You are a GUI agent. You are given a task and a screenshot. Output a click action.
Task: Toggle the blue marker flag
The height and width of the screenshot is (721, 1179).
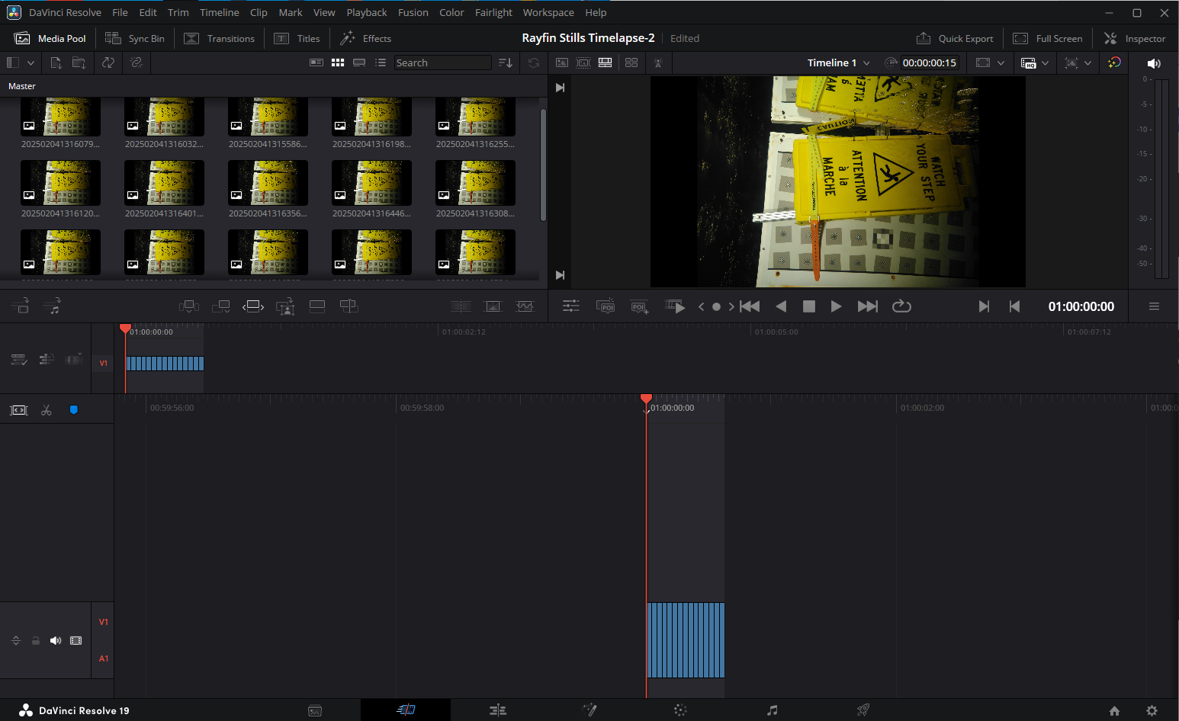coord(74,410)
